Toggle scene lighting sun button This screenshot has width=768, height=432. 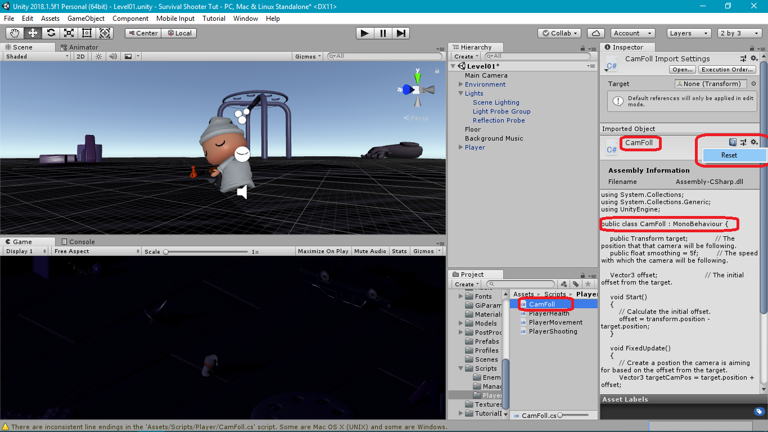pyautogui.click(x=98, y=56)
